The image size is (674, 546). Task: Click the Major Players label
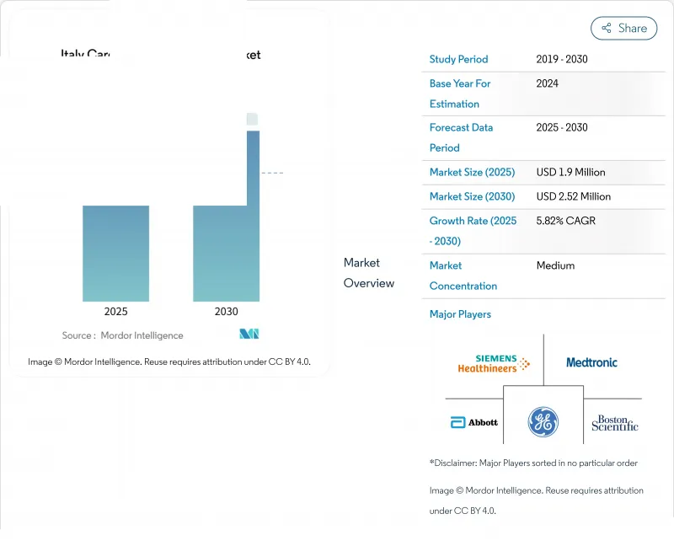click(460, 314)
